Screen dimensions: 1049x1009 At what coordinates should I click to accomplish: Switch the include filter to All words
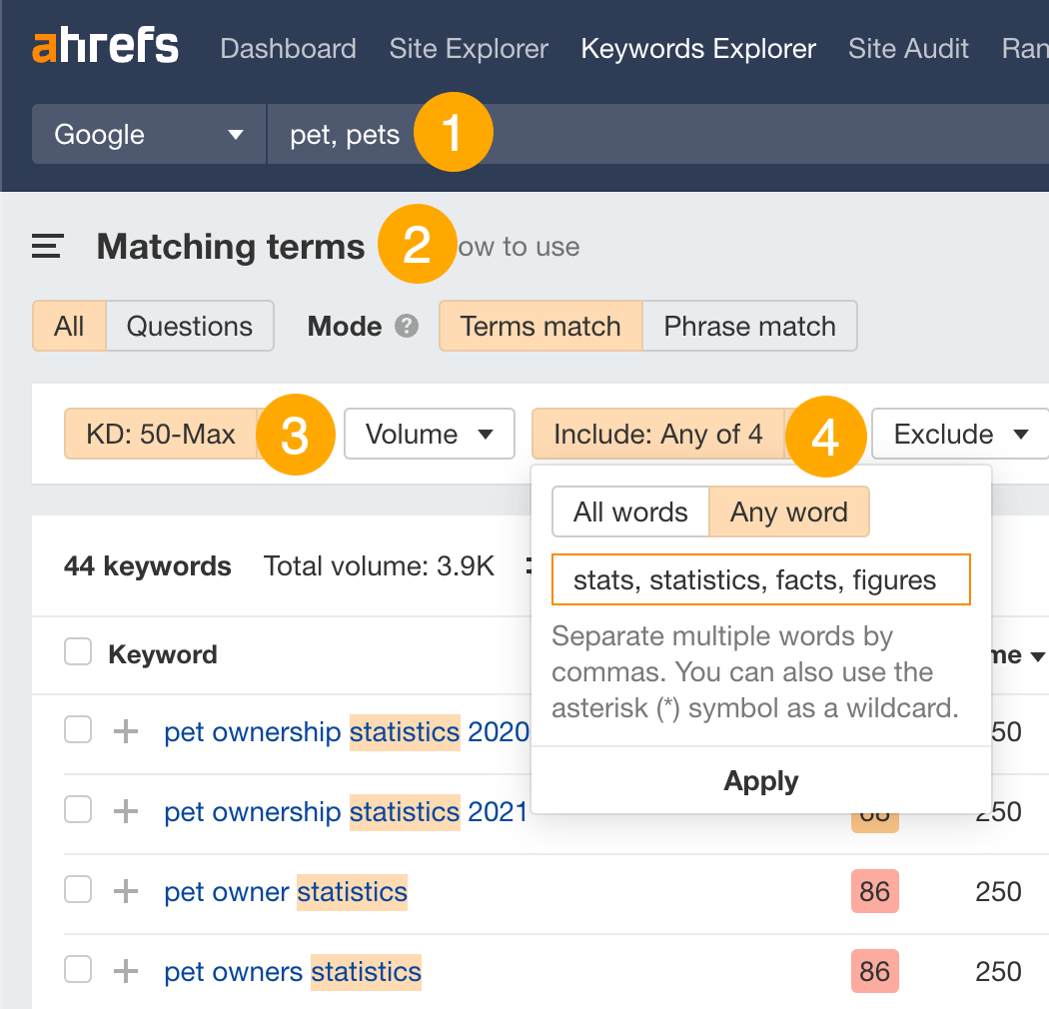click(629, 511)
